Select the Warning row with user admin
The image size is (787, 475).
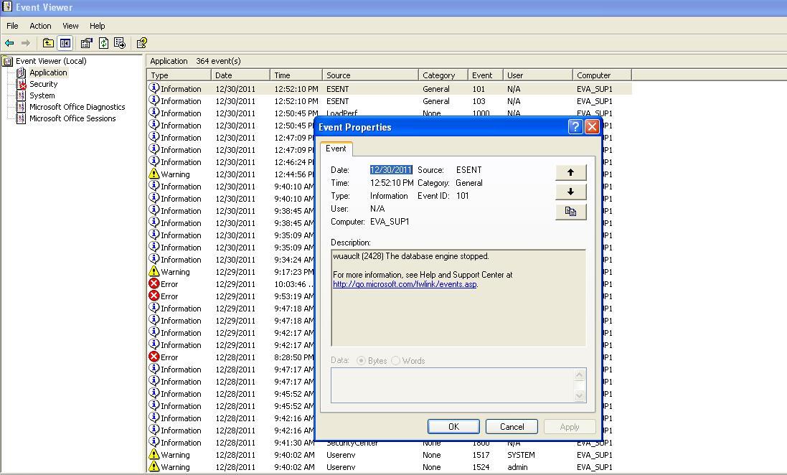(x=389, y=467)
